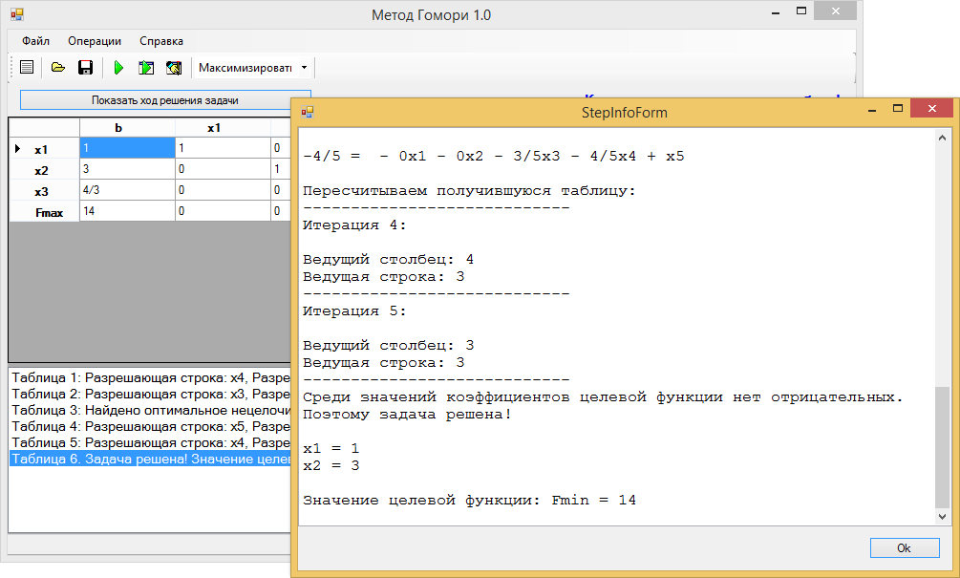Click the Итерация 5: line in StepInfoForm
This screenshot has width=960, height=578.
(354, 311)
